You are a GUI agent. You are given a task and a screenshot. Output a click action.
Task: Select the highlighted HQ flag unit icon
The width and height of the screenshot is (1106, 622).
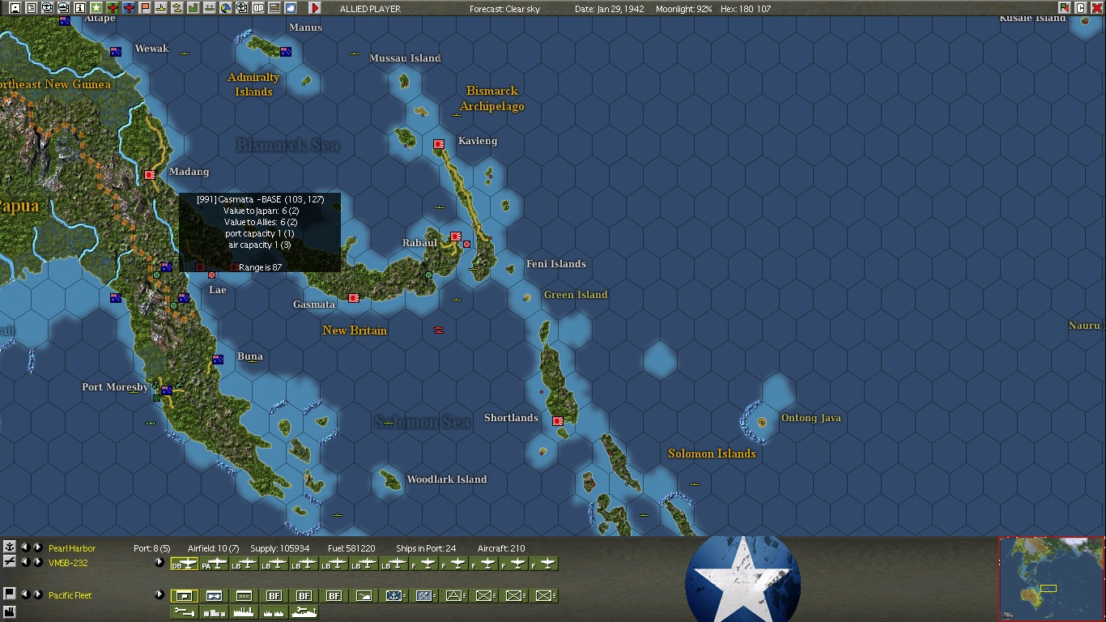185,596
